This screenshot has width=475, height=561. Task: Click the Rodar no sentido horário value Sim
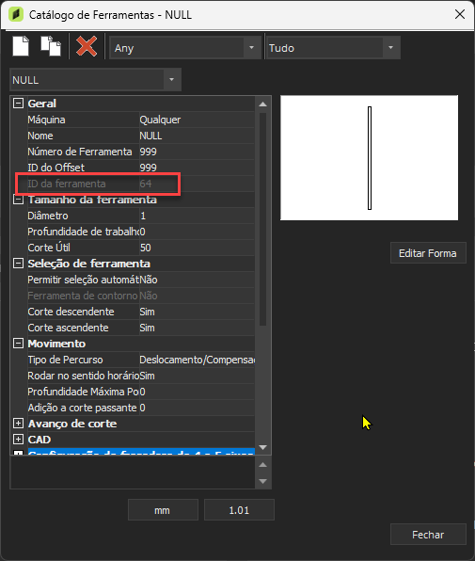point(197,376)
